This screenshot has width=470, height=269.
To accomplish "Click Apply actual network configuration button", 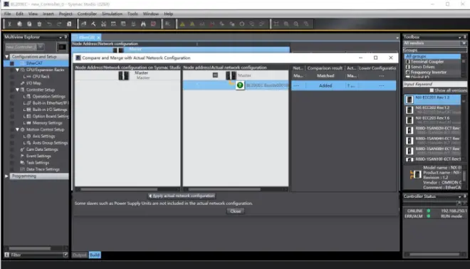I will pos(182,196).
